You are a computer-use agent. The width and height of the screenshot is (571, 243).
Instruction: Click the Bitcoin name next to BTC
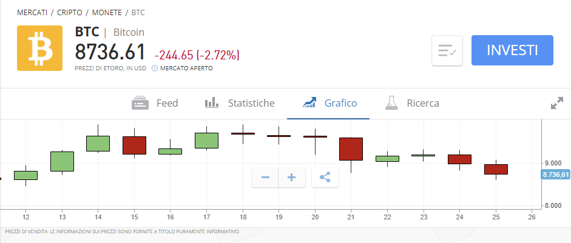click(x=129, y=32)
